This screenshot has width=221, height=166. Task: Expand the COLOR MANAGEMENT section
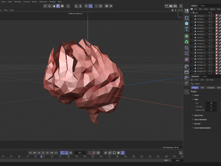[193, 128]
